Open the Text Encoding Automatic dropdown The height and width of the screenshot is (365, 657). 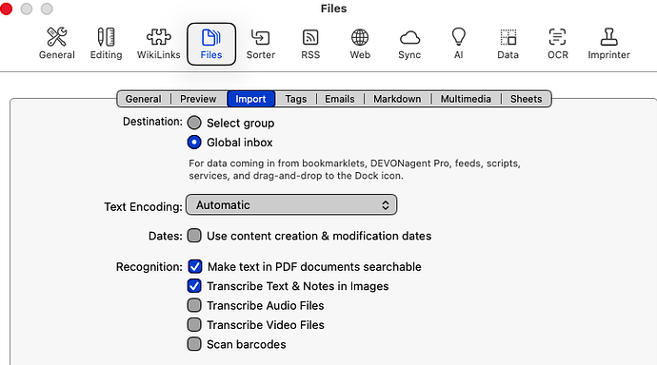point(291,205)
